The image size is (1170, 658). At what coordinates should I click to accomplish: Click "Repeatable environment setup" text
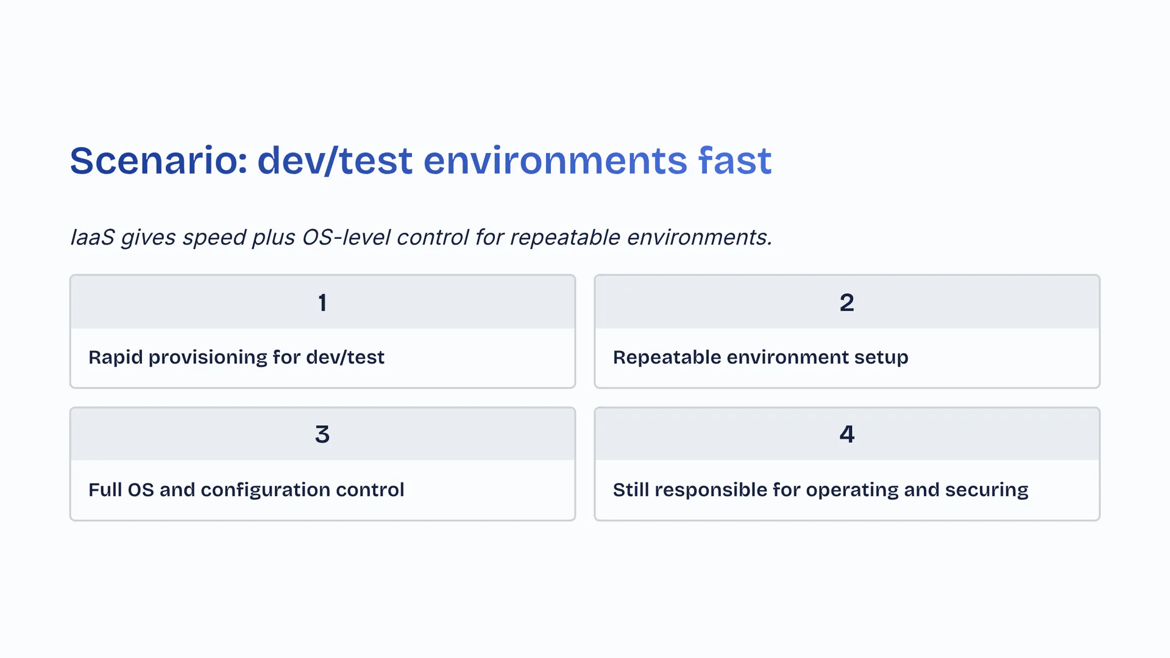pyautogui.click(x=760, y=357)
